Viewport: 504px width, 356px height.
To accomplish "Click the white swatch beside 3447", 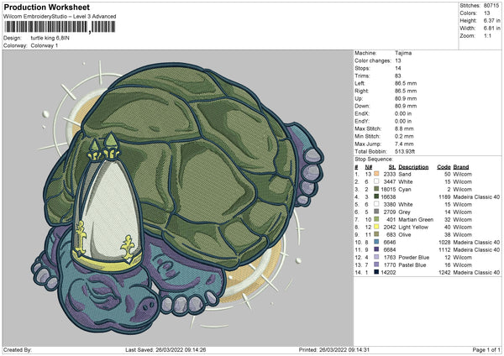I will [376, 181].
